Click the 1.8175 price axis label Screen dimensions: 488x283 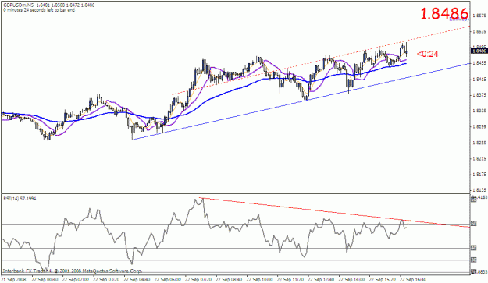click(479, 175)
